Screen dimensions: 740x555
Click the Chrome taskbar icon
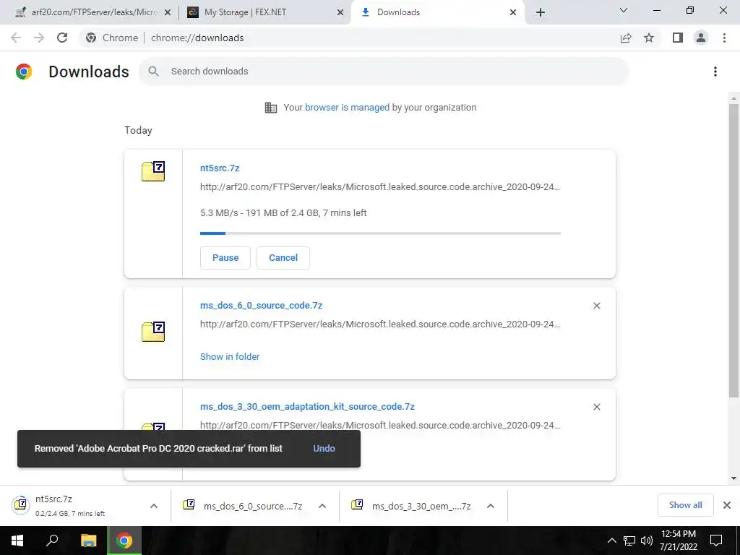pyautogui.click(x=124, y=541)
